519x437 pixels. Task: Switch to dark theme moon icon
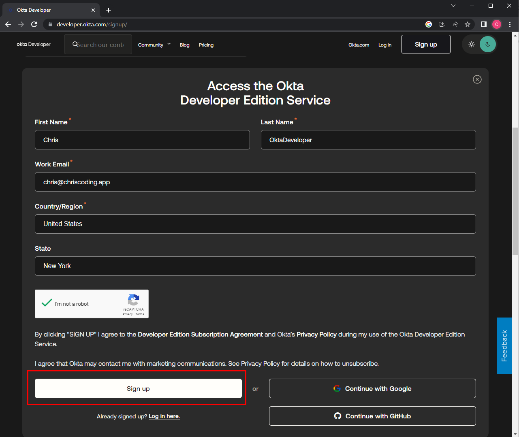pos(488,44)
